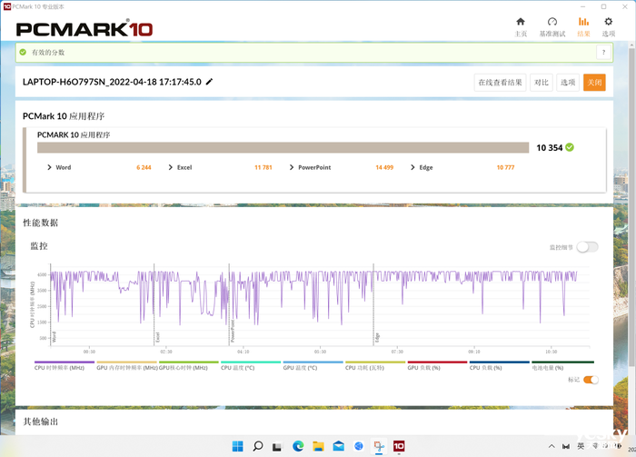636x457 pixels.
Task: Open Windows Start menu
Action: (238, 446)
